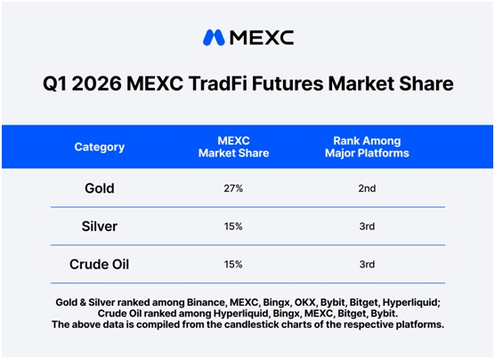Viewport: 495px width, 359px height.
Task: Select the Crude Oil row label
Action: pyautogui.click(x=100, y=264)
